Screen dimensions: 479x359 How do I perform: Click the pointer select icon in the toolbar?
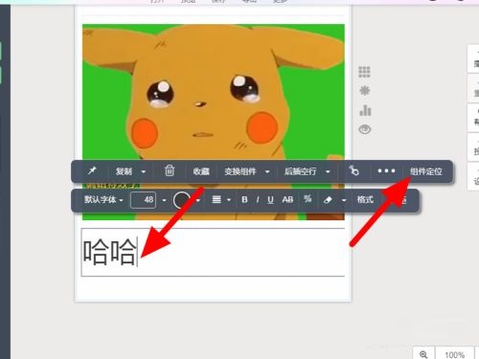(354, 170)
